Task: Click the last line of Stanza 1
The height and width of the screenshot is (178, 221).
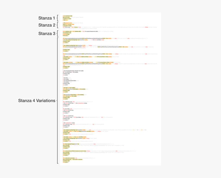Action: 65,20
